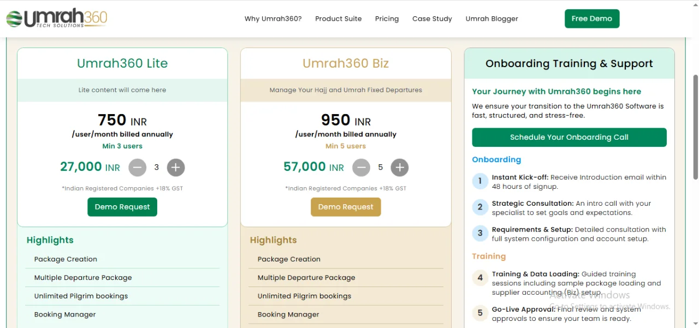Click Unlimited Pilgrim bookings in Lite highlights
The width and height of the screenshot is (699, 328).
tap(81, 296)
